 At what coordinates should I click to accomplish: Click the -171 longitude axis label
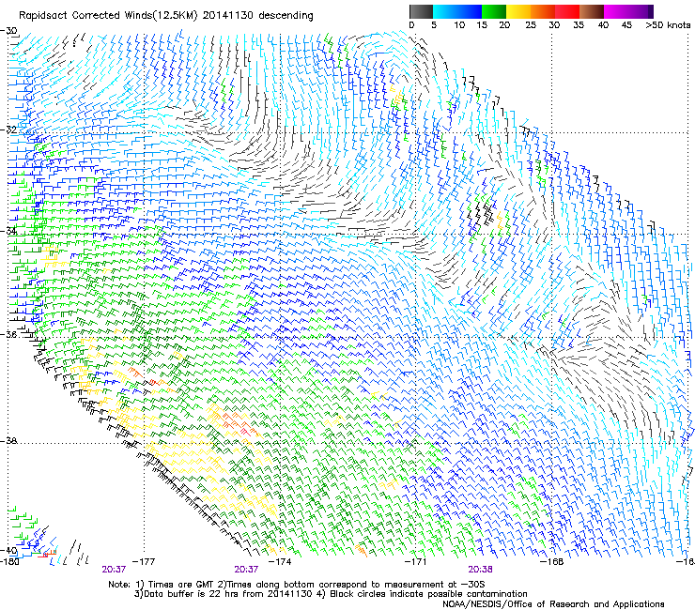416,562
